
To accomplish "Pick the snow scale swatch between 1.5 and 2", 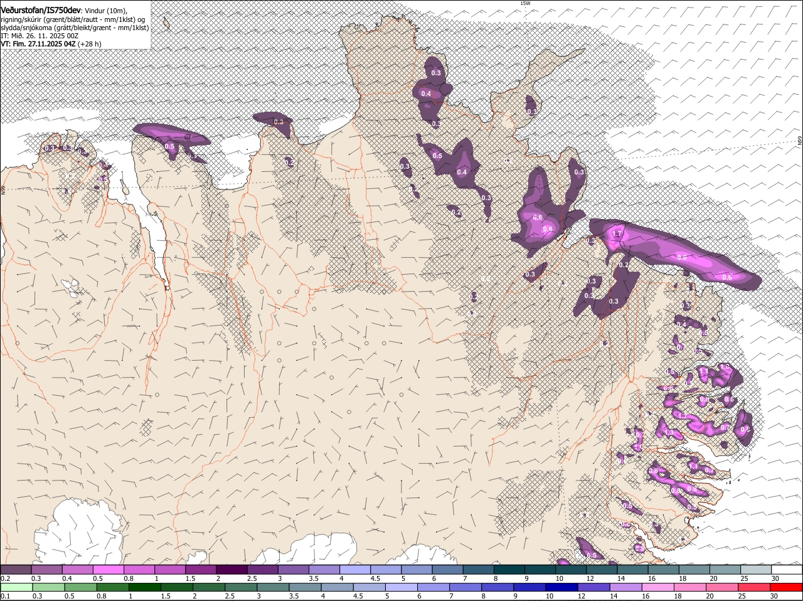I will 201,569.
